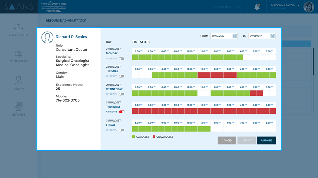Open the FROM date calendar picker
The height and width of the screenshot is (178, 318).
pyautogui.click(x=235, y=36)
